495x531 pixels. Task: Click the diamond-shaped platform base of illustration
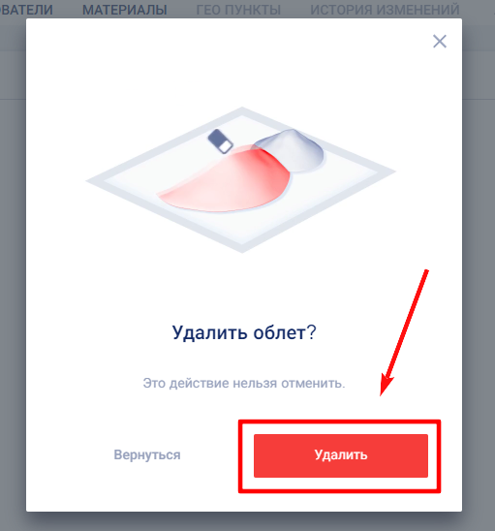(x=241, y=180)
